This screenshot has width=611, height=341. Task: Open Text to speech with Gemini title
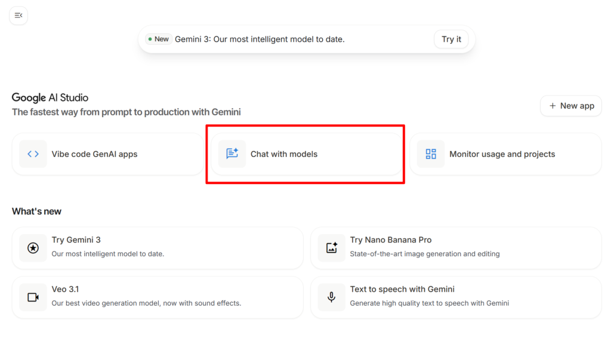click(402, 289)
